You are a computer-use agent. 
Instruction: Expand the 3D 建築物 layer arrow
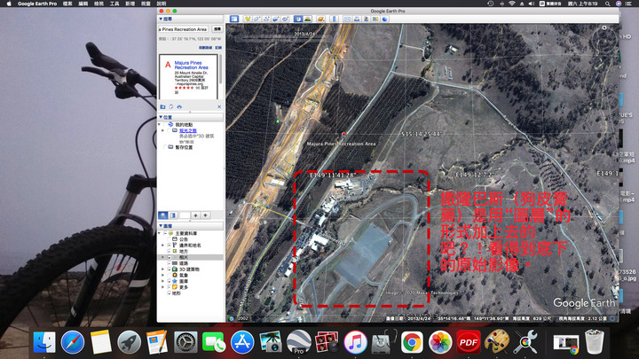(x=162, y=269)
